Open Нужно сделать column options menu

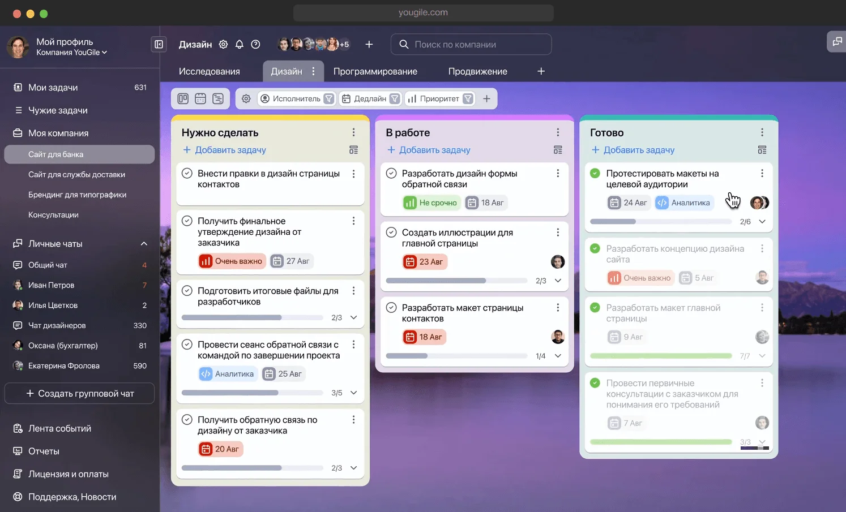pos(354,132)
